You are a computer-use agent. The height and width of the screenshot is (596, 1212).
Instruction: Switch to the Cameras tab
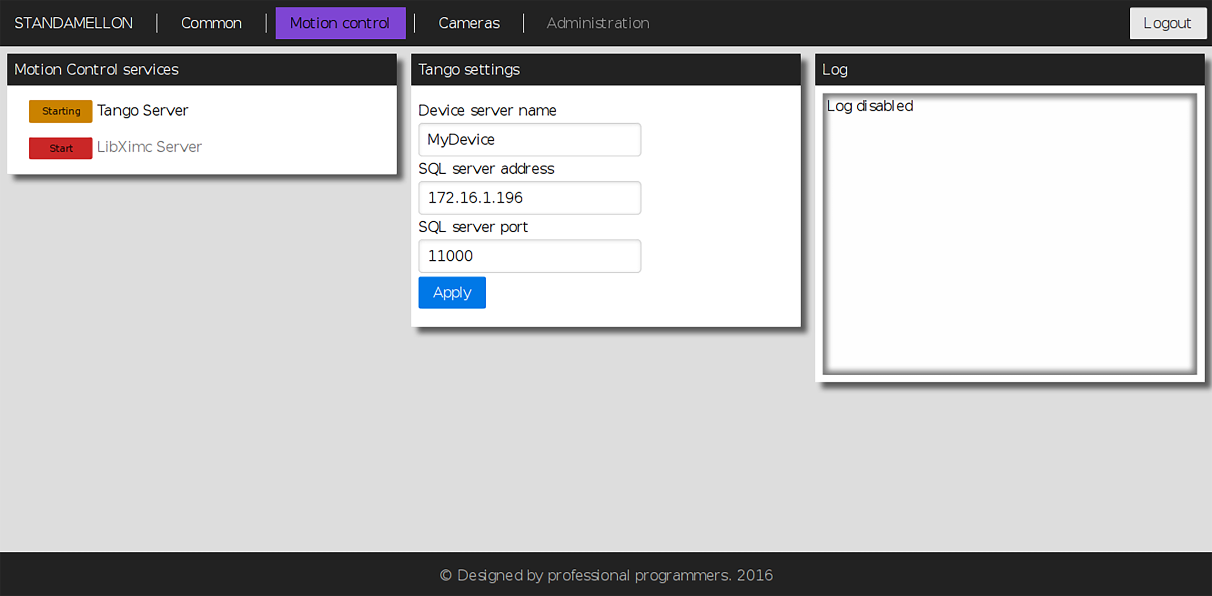point(469,23)
